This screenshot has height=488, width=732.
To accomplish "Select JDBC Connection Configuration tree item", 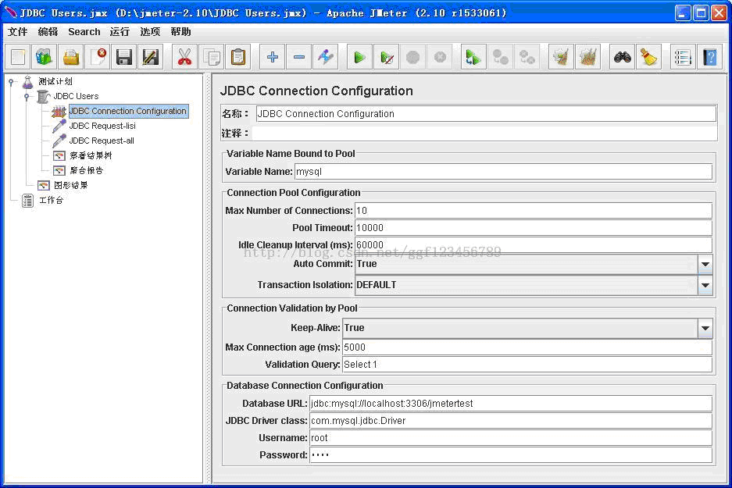I will point(128,111).
